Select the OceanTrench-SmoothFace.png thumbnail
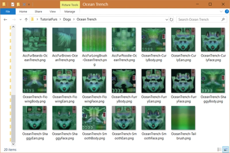Image resolution: width=230 pixels, height=153 pixels. [x=154, y=118]
